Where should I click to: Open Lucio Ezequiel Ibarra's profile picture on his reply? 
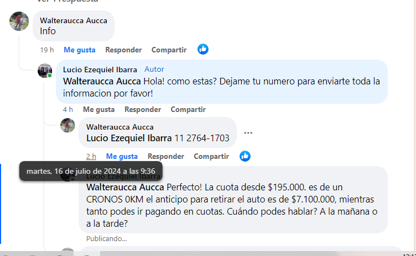pyautogui.click(x=45, y=71)
